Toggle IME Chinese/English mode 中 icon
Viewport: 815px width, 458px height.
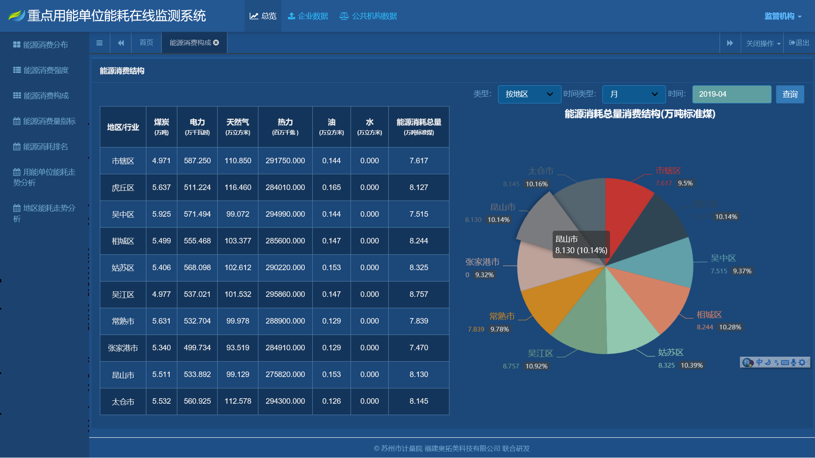click(759, 362)
